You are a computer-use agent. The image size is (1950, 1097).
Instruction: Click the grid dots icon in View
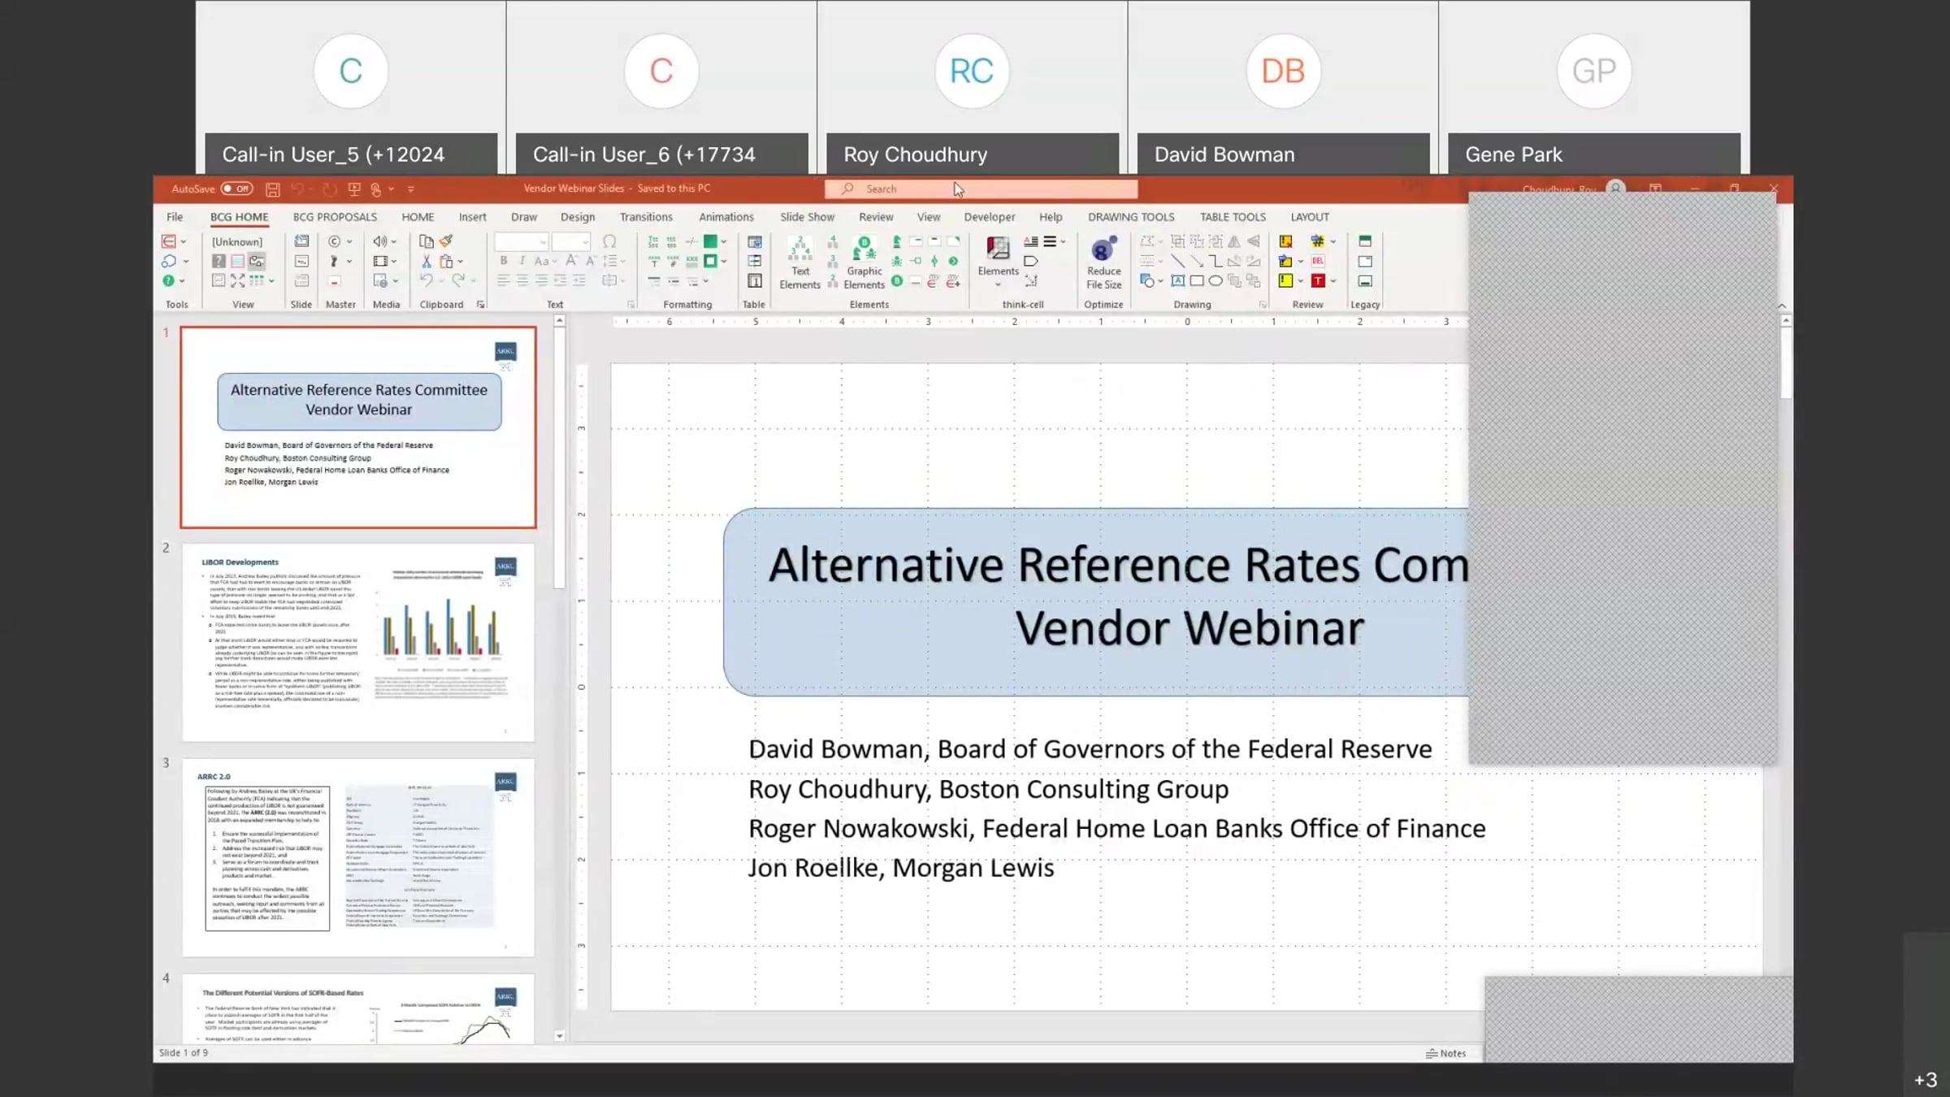click(257, 280)
